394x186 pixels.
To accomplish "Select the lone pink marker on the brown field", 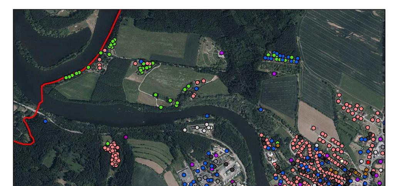I will pyautogui.click(x=314, y=128).
